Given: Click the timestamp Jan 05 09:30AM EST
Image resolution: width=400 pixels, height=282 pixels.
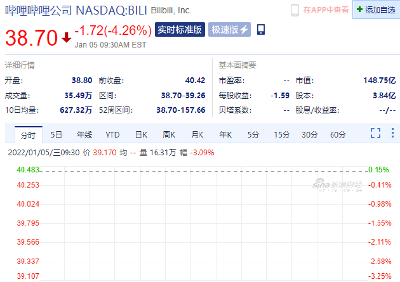Looking at the screenshot, I should tap(110, 45).
